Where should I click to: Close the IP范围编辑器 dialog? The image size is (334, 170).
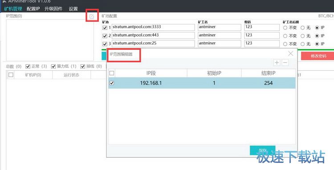coord(290,53)
